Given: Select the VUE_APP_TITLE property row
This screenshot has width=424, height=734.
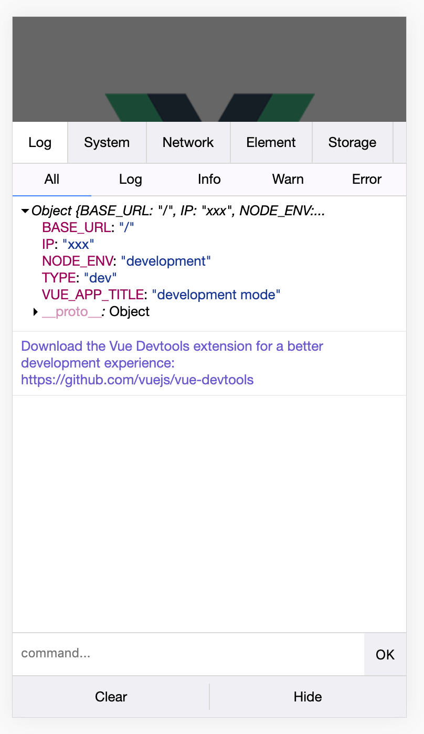Looking at the screenshot, I should pos(161,295).
